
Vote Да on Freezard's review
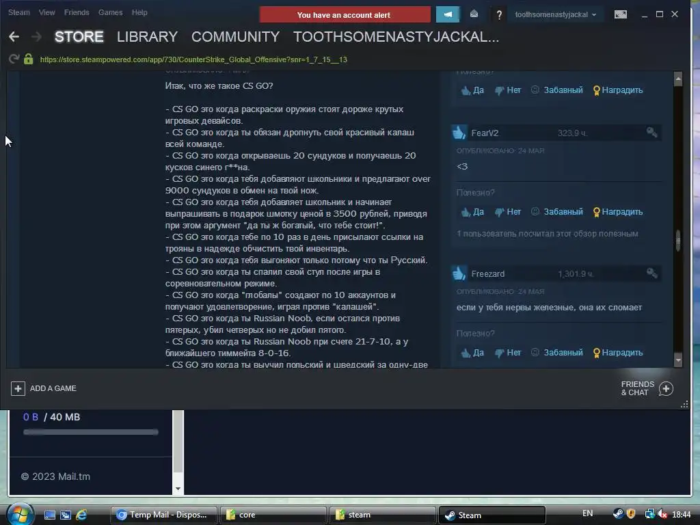click(x=472, y=353)
